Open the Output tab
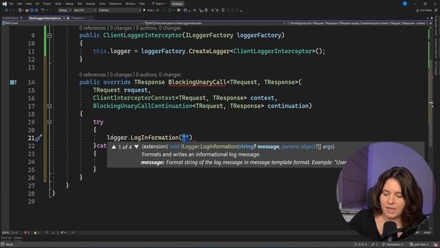440x248 pixels. (x=18, y=238)
